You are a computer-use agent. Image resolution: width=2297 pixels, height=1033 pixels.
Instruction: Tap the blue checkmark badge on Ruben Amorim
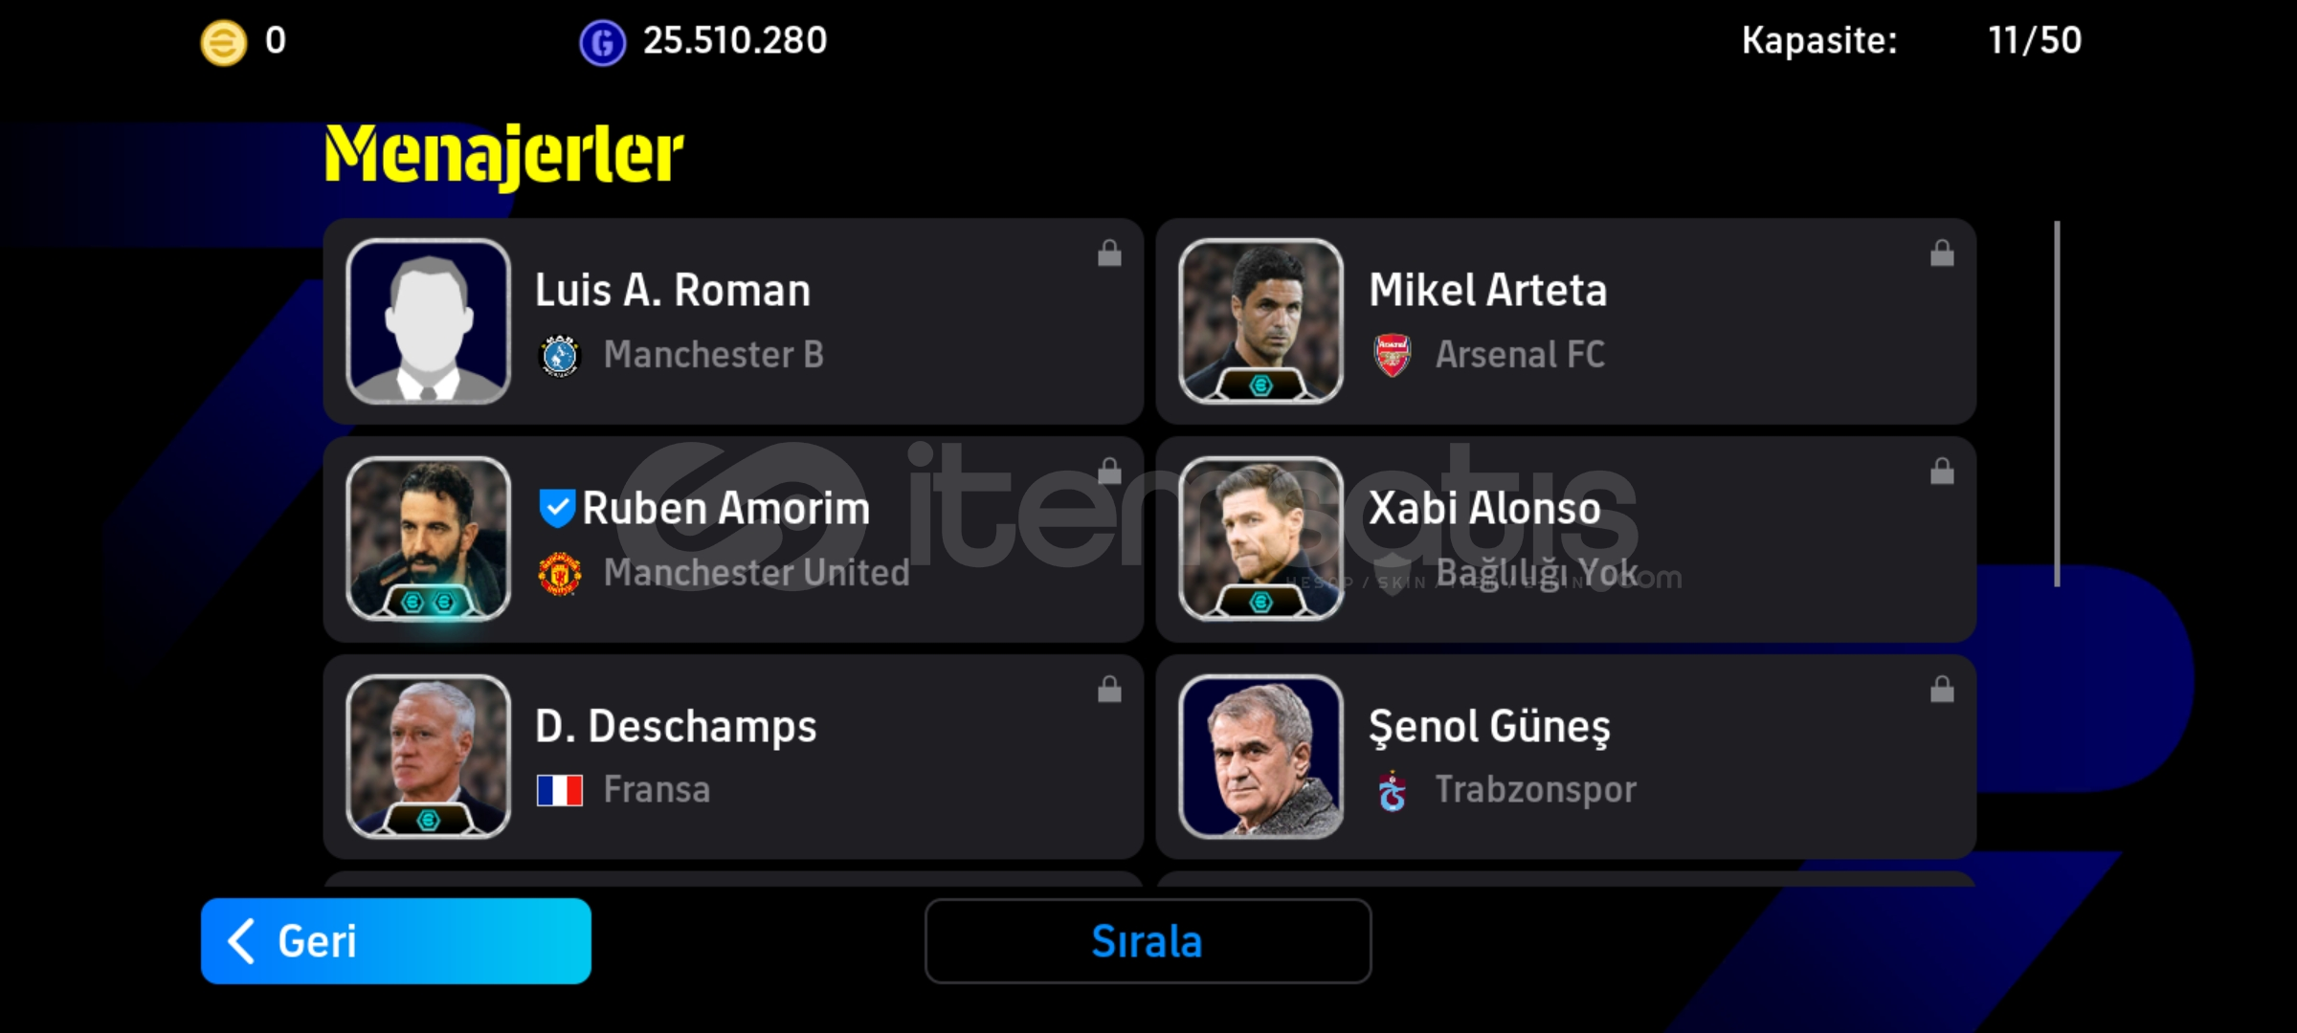click(557, 508)
